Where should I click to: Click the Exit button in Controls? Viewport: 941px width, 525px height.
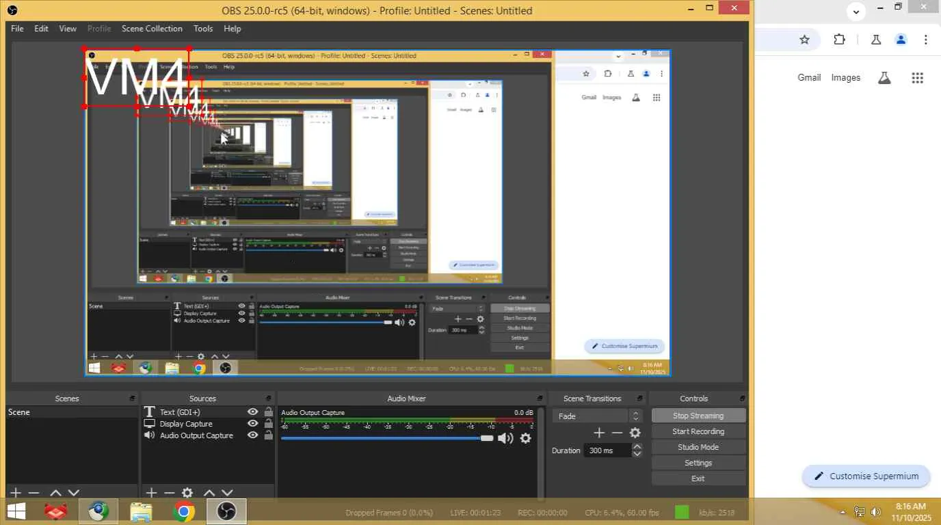coord(698,479)
